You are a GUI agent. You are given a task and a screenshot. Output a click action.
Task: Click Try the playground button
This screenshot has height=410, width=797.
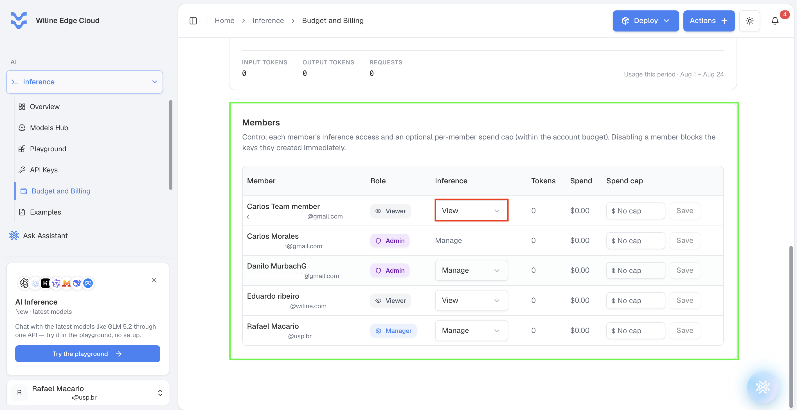pyautogui.click(x=87, y=354)
